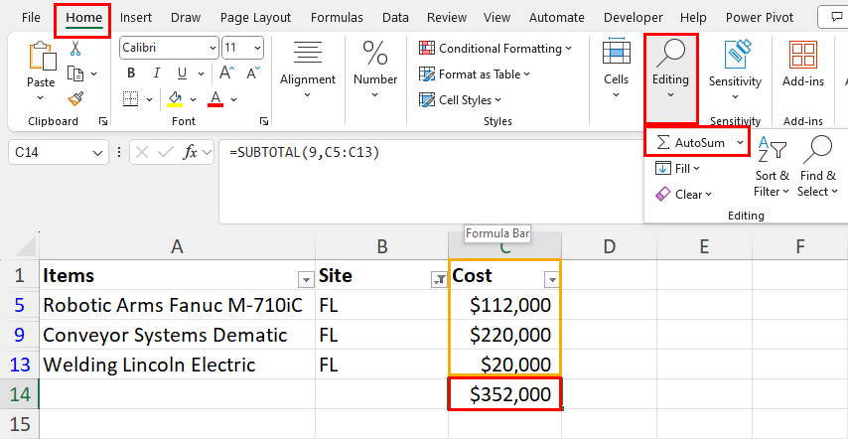This screenshot has height=439, width=848.
Task: Open Paste options dropdown arrow
Action: pyautogui.click(x=41, y=98)
